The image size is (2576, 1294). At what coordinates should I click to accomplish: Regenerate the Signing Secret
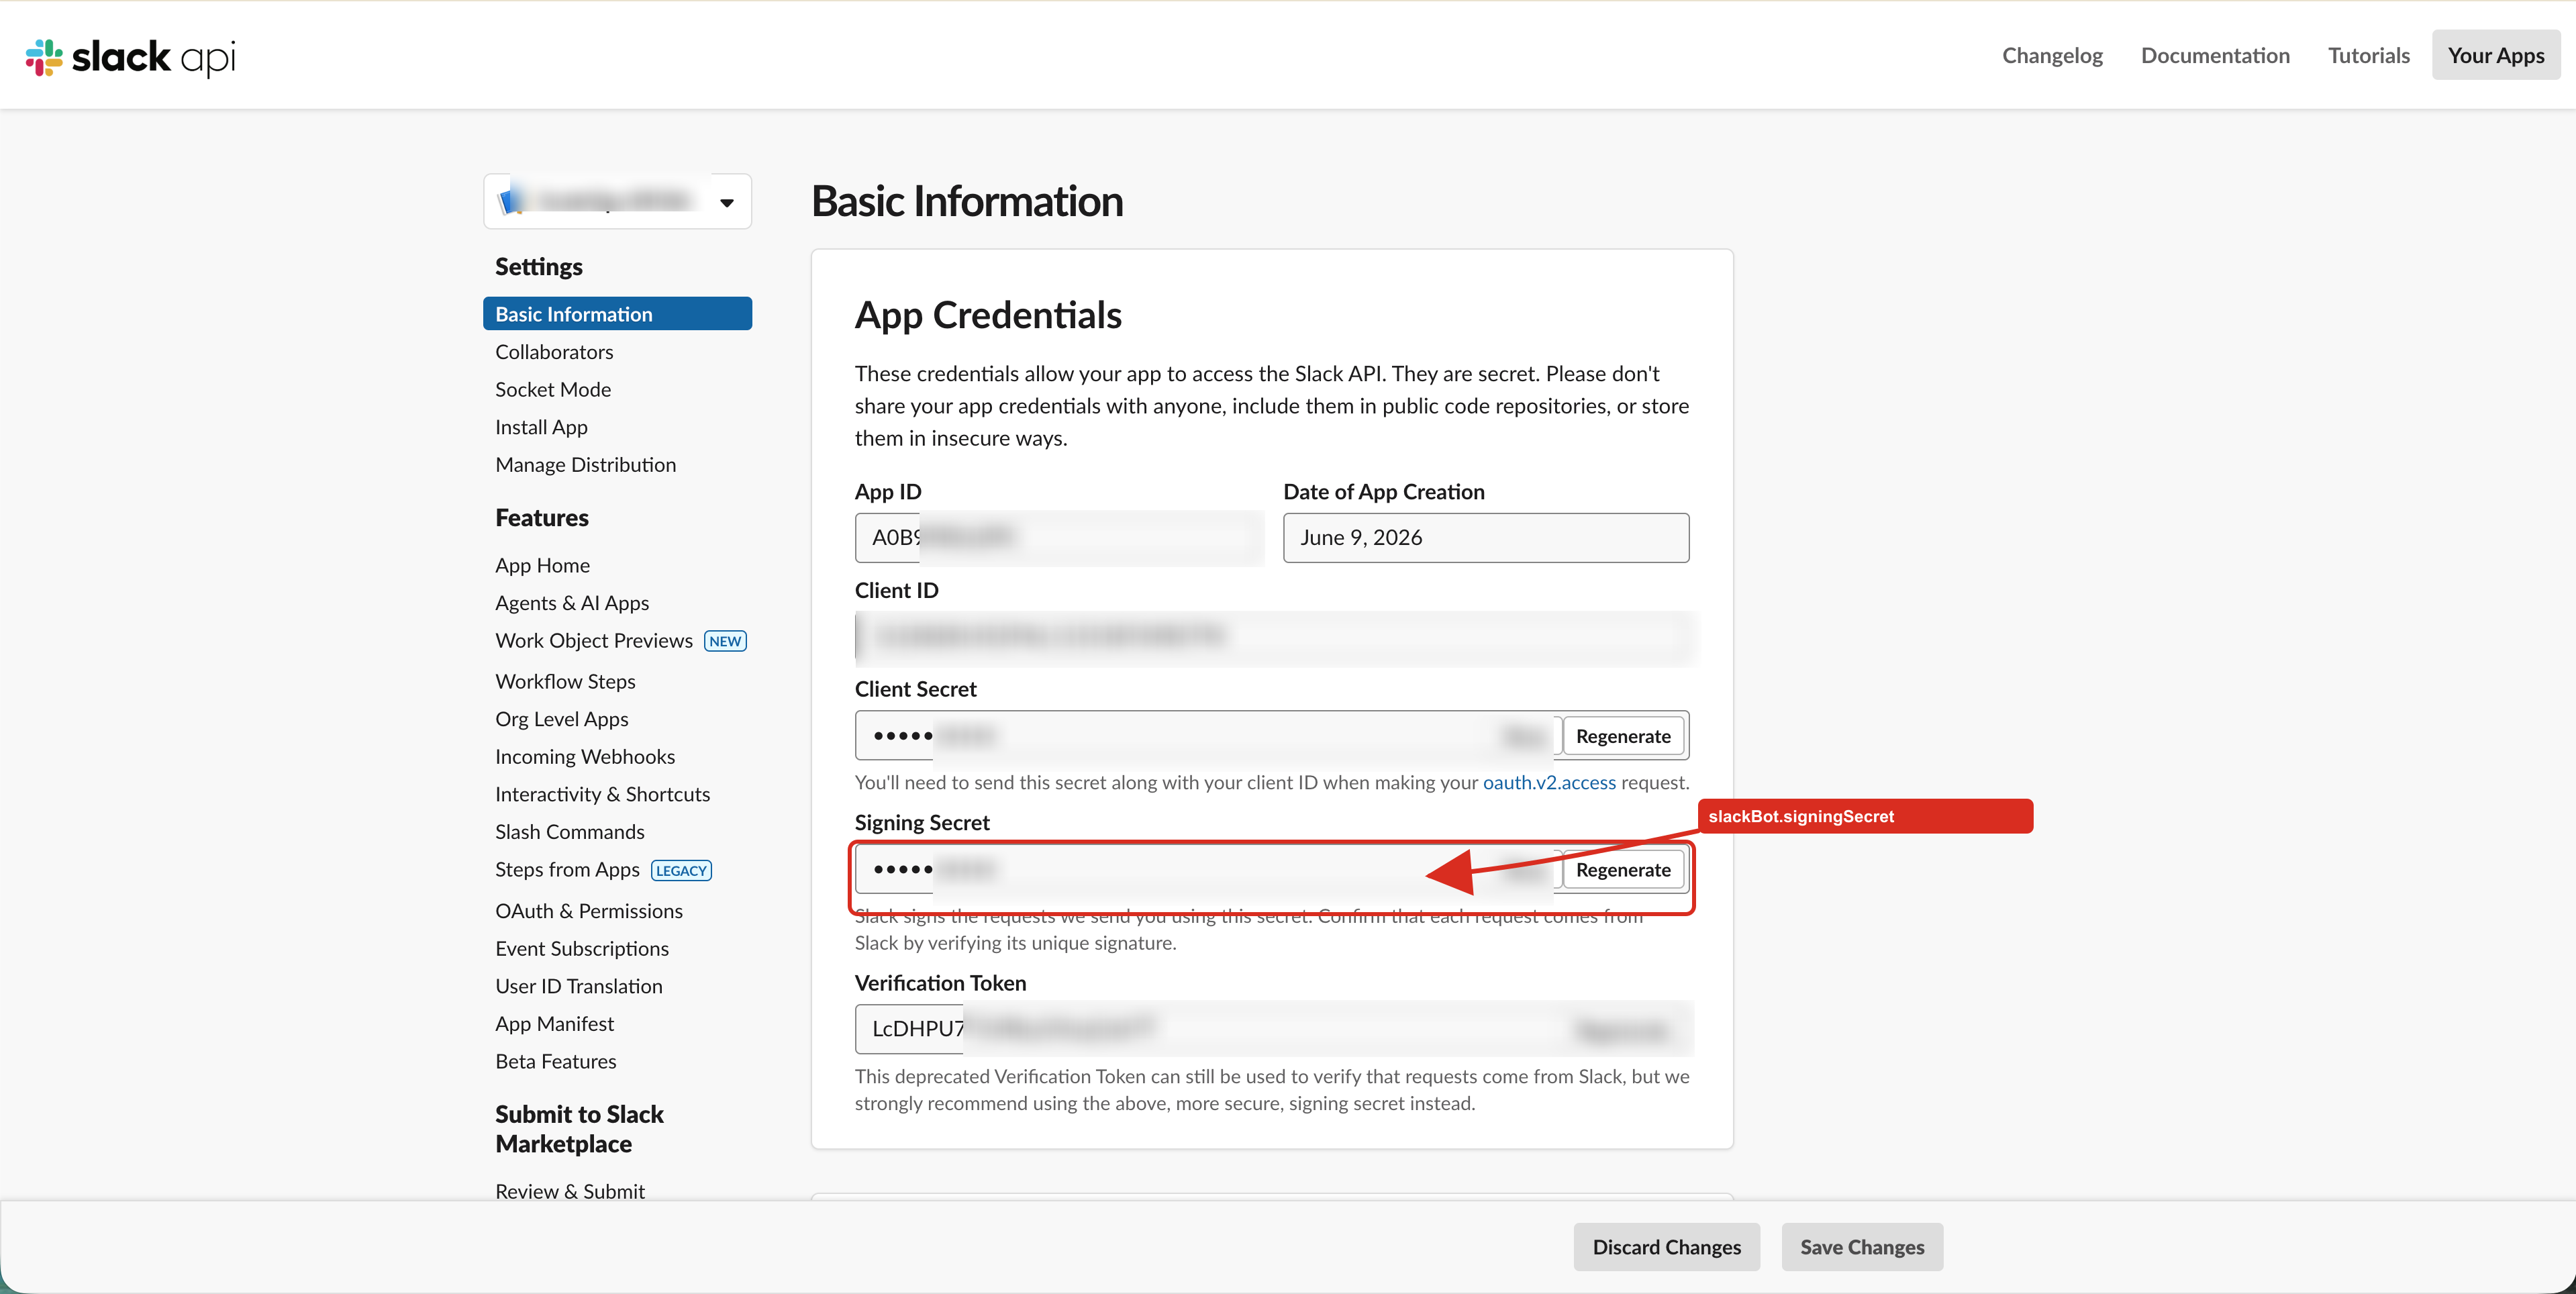[1623, 870]
